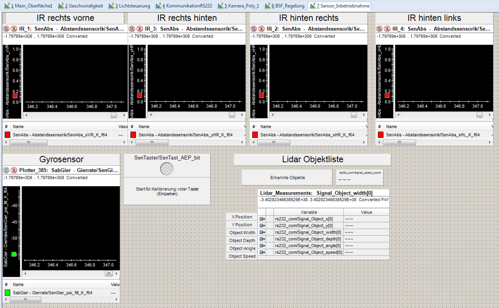This screenshot has height=308, width=499.
Task: Click the first icon in IR_2 plotter header
Action: tap(254, 29)
